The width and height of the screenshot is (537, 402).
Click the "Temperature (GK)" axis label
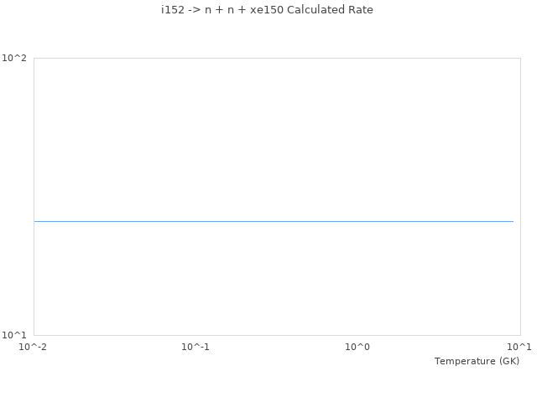(x=477, y=361)
